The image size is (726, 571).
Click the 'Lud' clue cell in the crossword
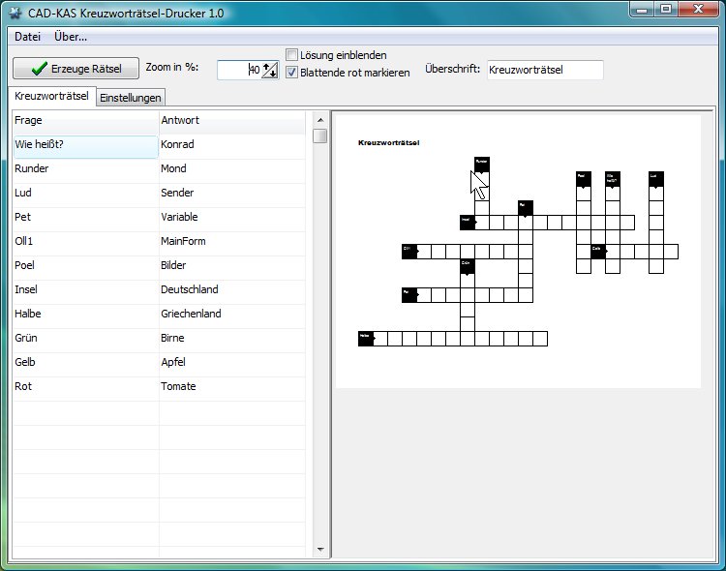pos(655,178)
